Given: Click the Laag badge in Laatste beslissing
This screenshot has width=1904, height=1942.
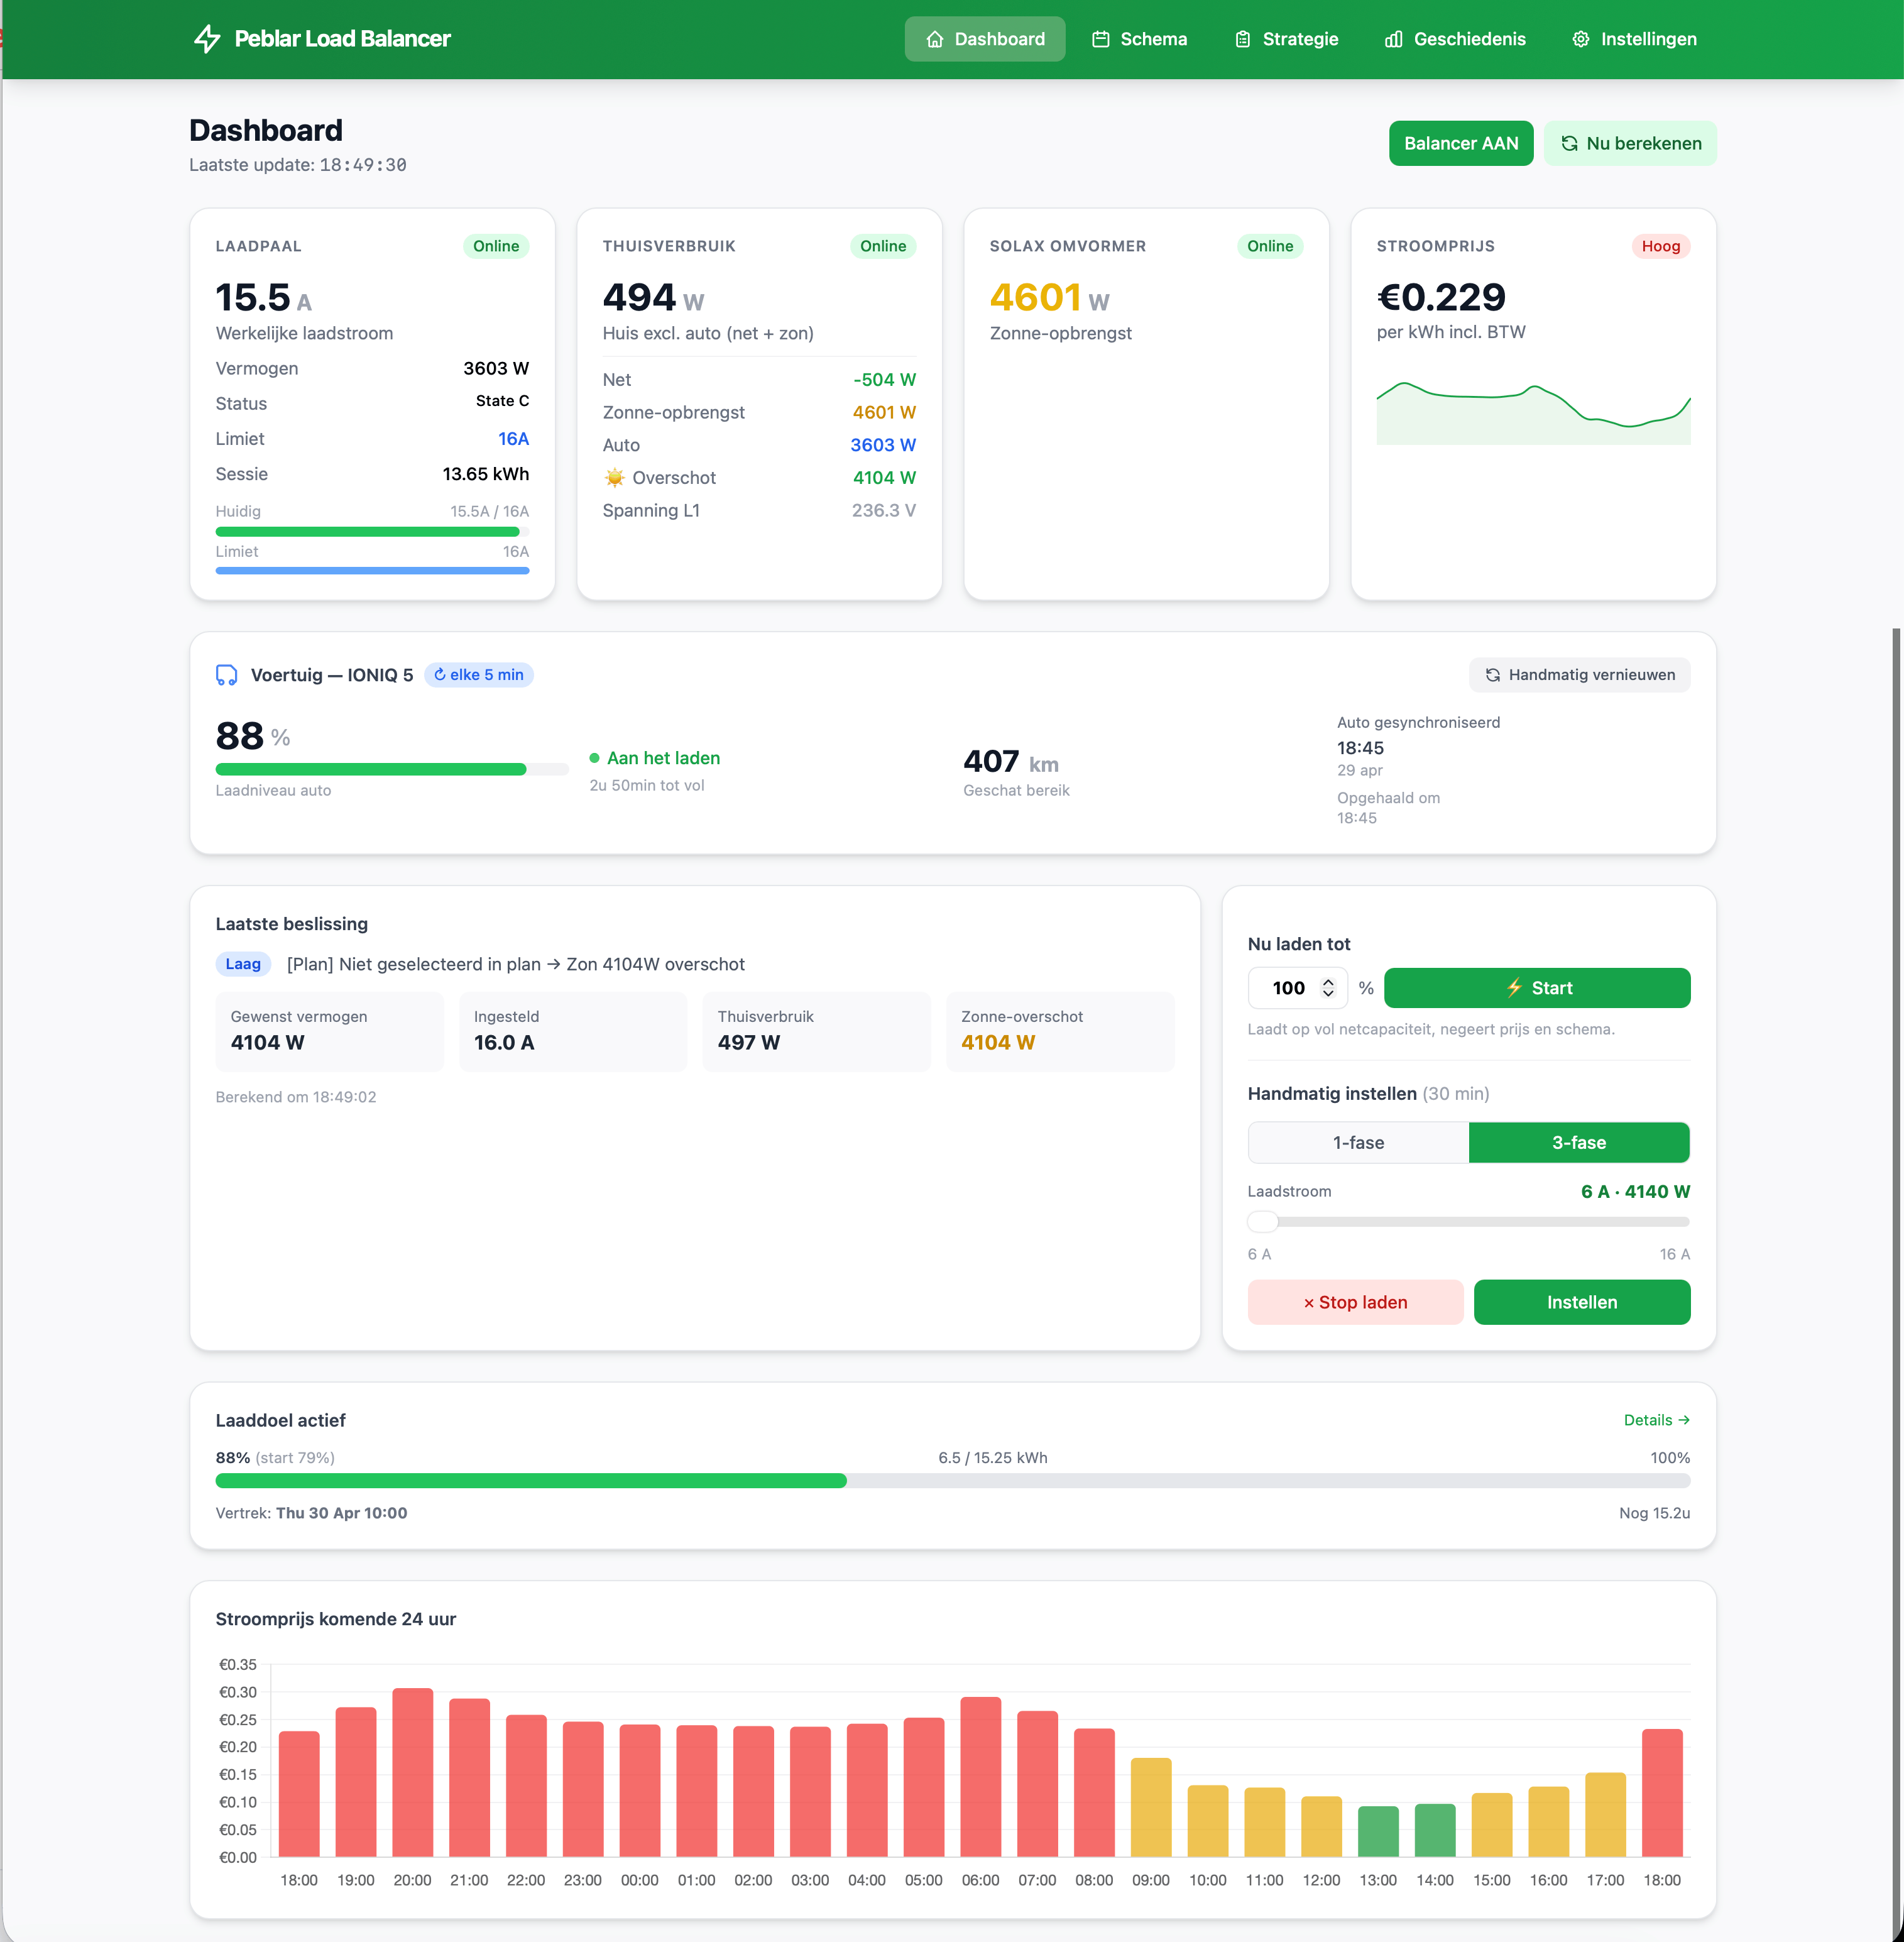Looking at the screenshot, I should [243, 964].
